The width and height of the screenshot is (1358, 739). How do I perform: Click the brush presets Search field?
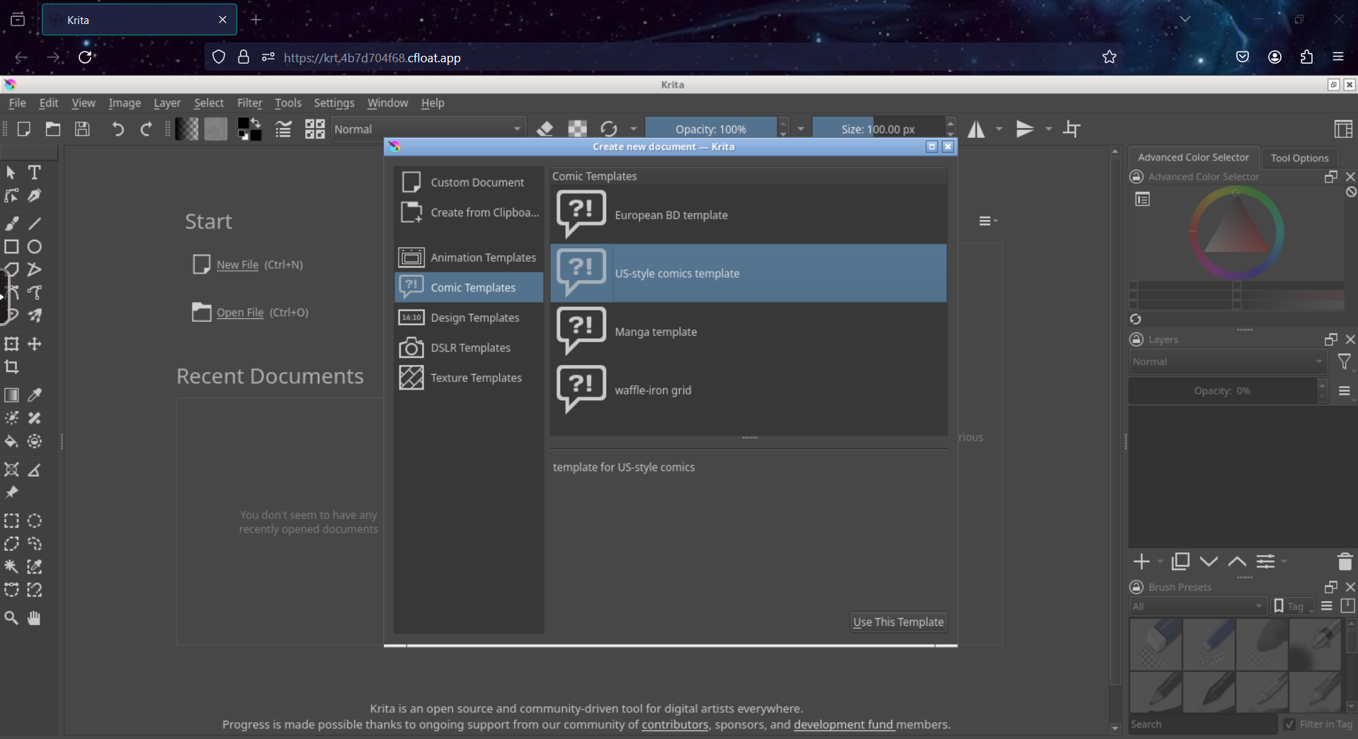click(1202, 724)
